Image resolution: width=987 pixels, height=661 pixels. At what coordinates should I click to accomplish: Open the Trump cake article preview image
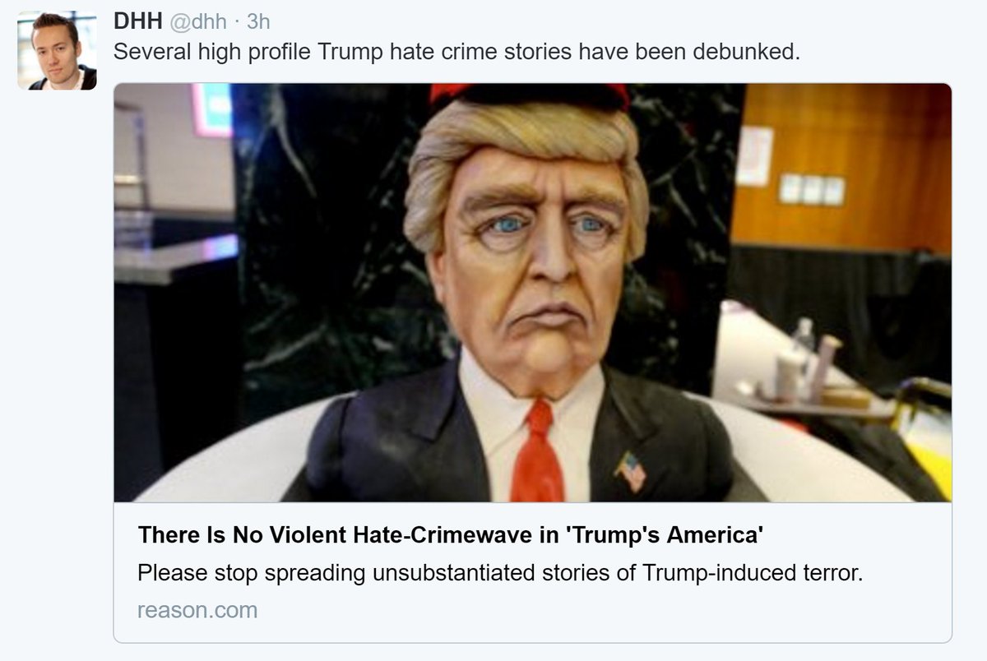pyautogui.click(x=532, y=292)
